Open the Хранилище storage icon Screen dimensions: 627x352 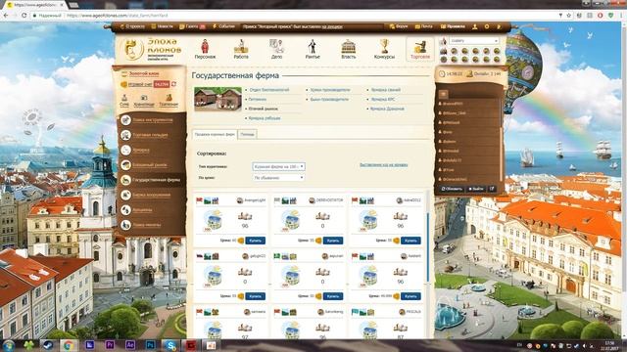pyautogui.click(x=144, y=100)
